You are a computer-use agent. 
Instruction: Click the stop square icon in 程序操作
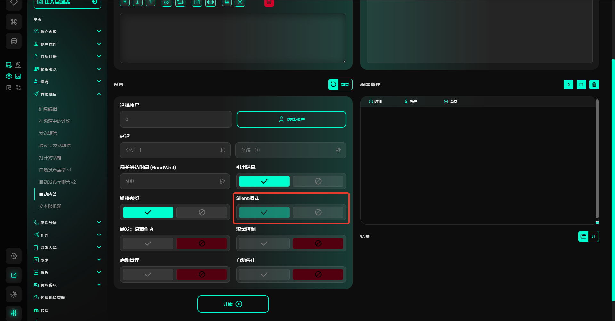coord(581,85)
